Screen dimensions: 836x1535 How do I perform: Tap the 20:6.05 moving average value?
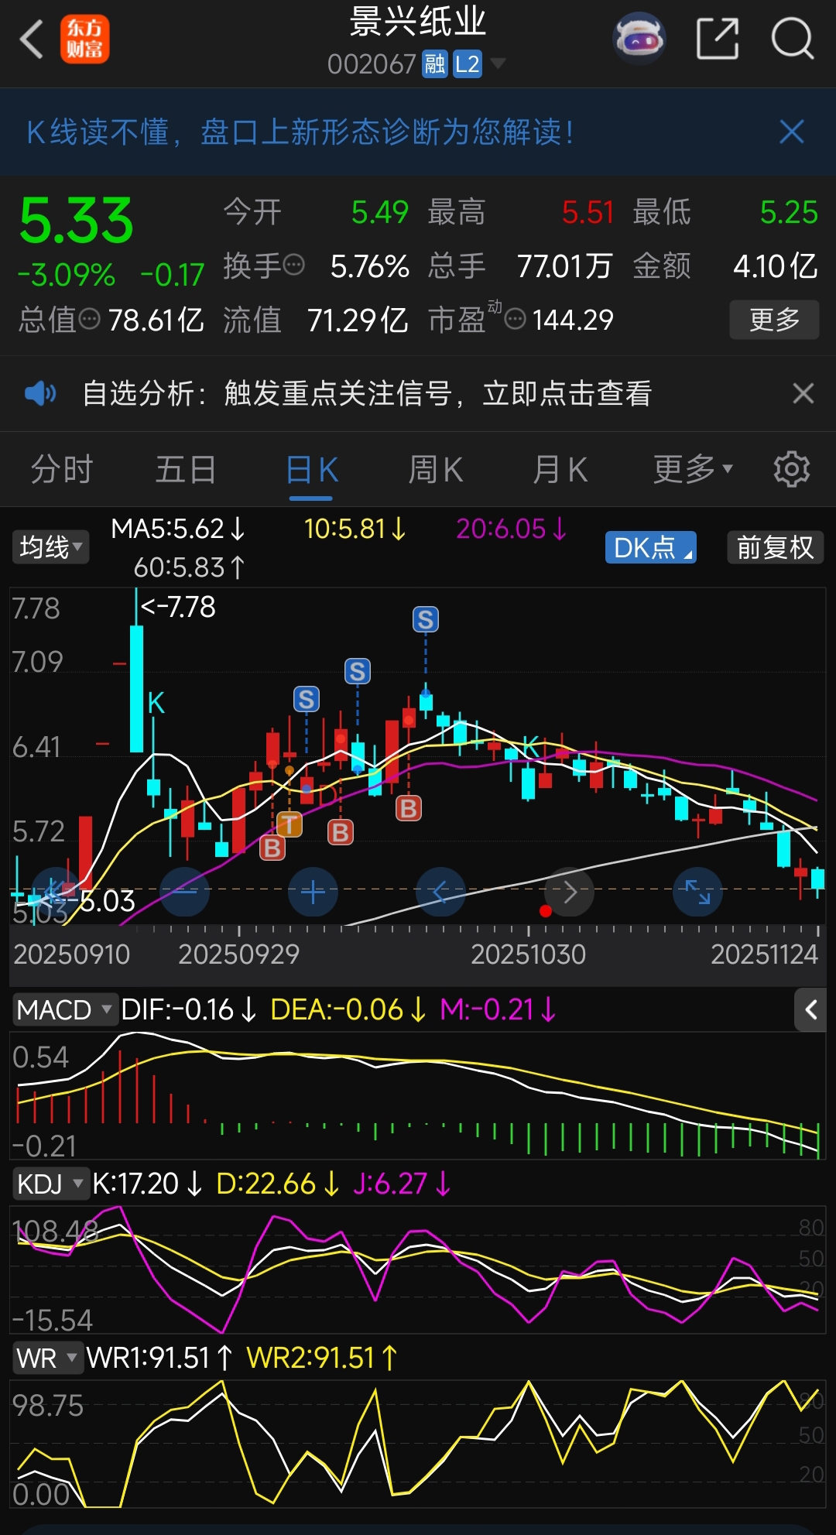(512, 529)
